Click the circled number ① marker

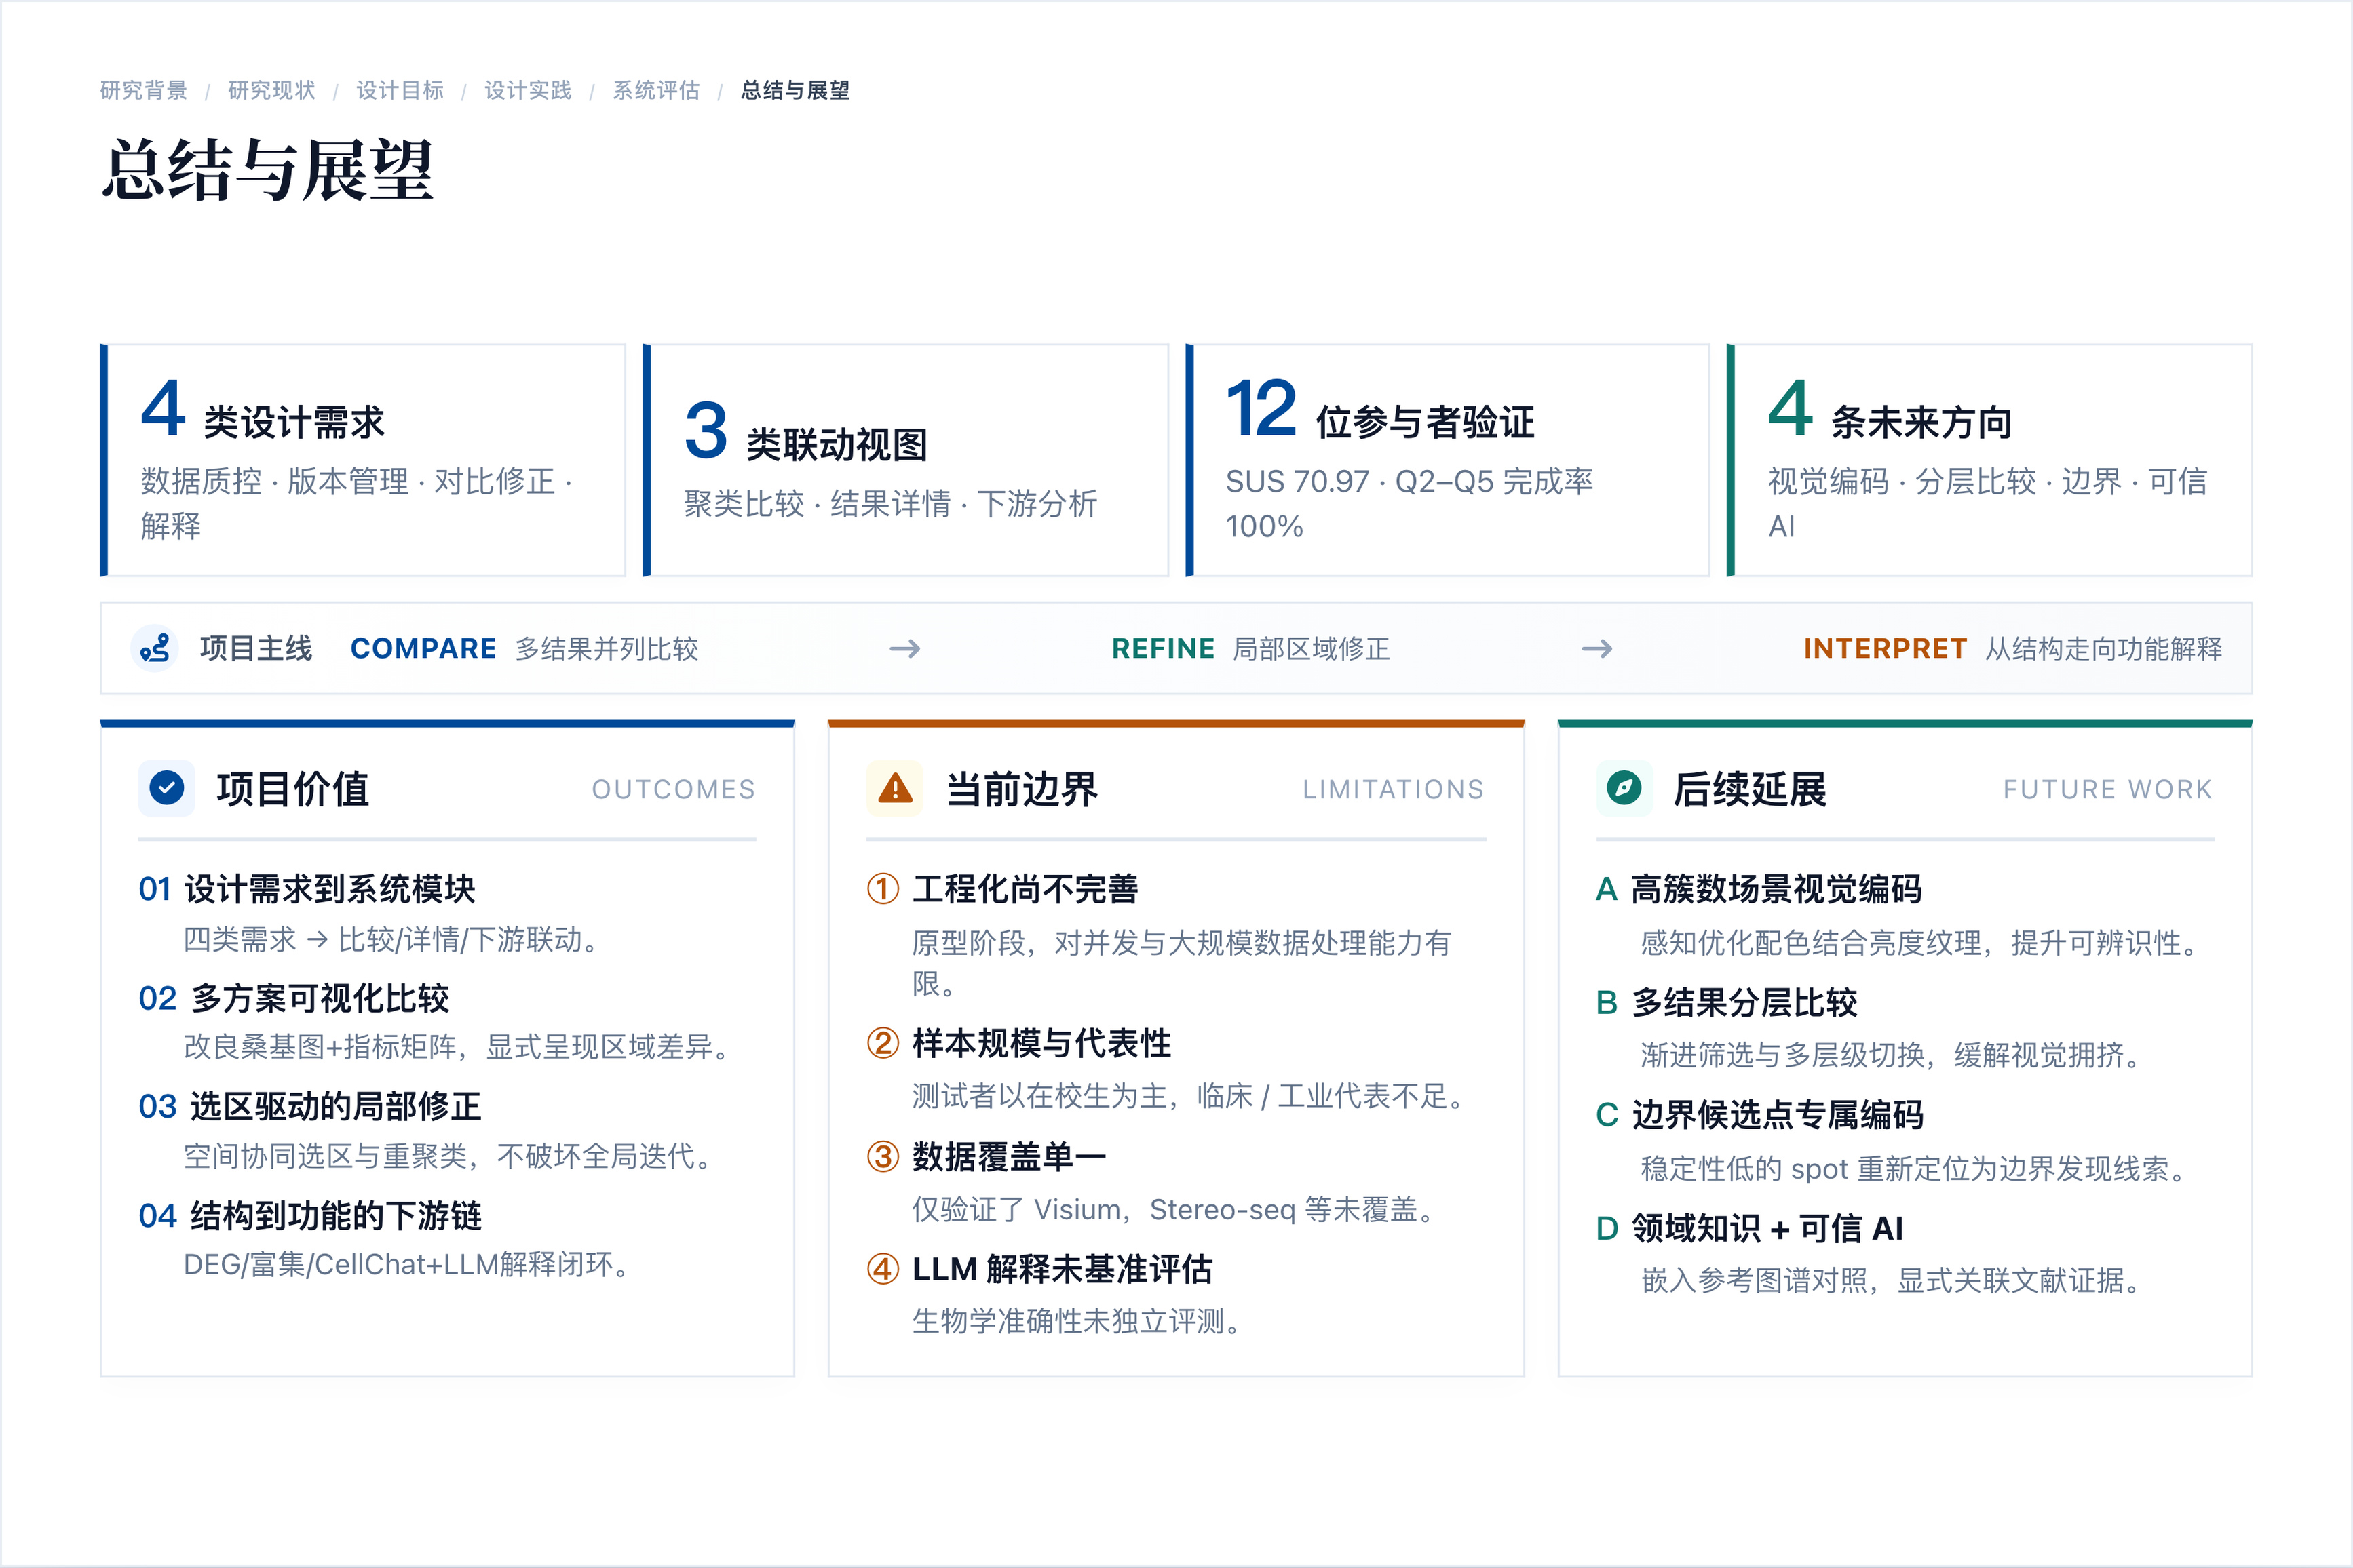point(882,888)
